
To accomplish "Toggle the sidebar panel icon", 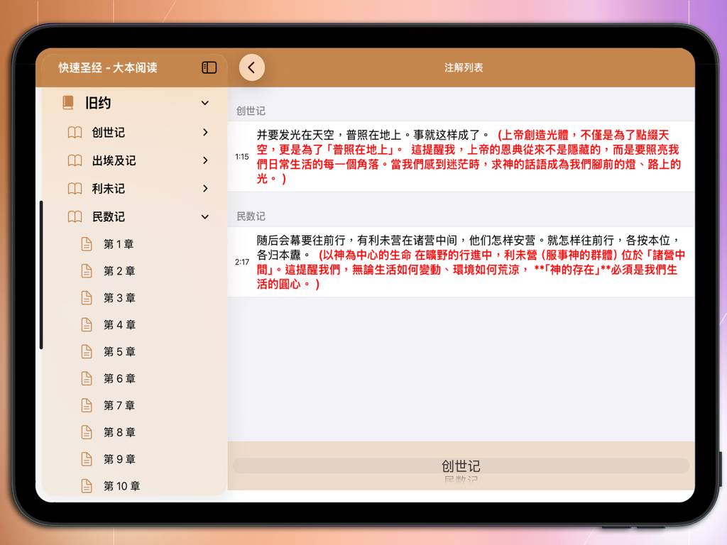I will (208, 67).
